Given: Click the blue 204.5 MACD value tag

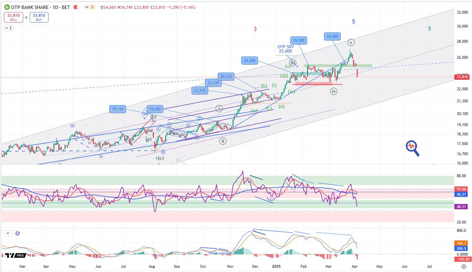Looking at the screenshot, I should (x=461, y=249).
